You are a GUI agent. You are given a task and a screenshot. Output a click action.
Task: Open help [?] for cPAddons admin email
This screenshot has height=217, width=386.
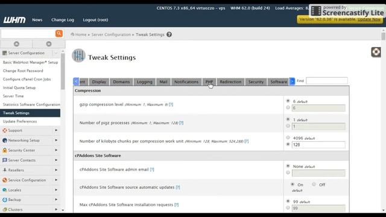pos(152,169)
